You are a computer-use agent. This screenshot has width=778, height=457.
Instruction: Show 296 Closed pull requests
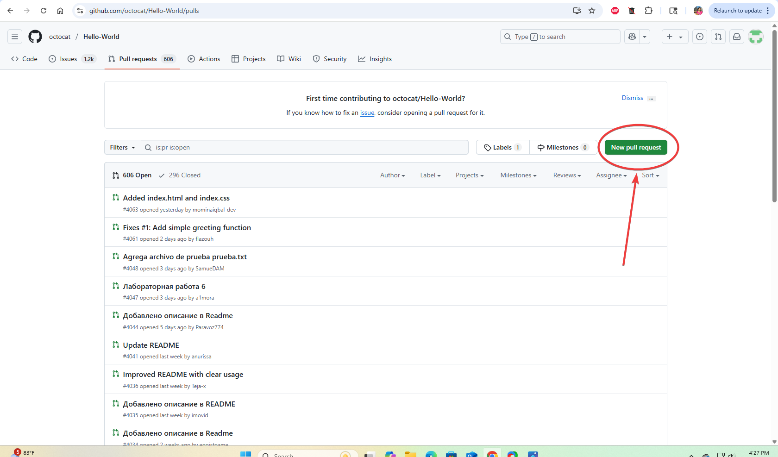pos(180,175)
